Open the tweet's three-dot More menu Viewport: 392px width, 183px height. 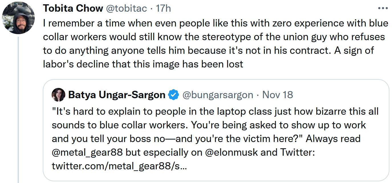(x=383, y=8)
